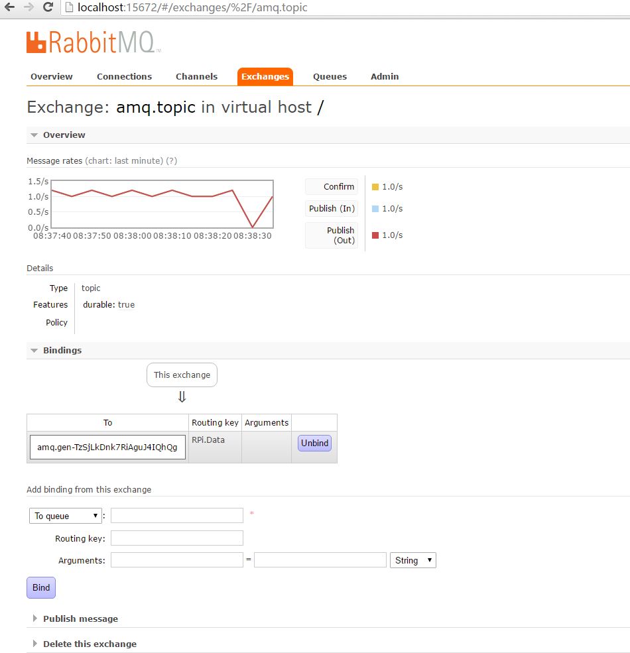Screen dimensions: 630x653
Task: Focus the browser address bar URL
Action: pos(192,7)
